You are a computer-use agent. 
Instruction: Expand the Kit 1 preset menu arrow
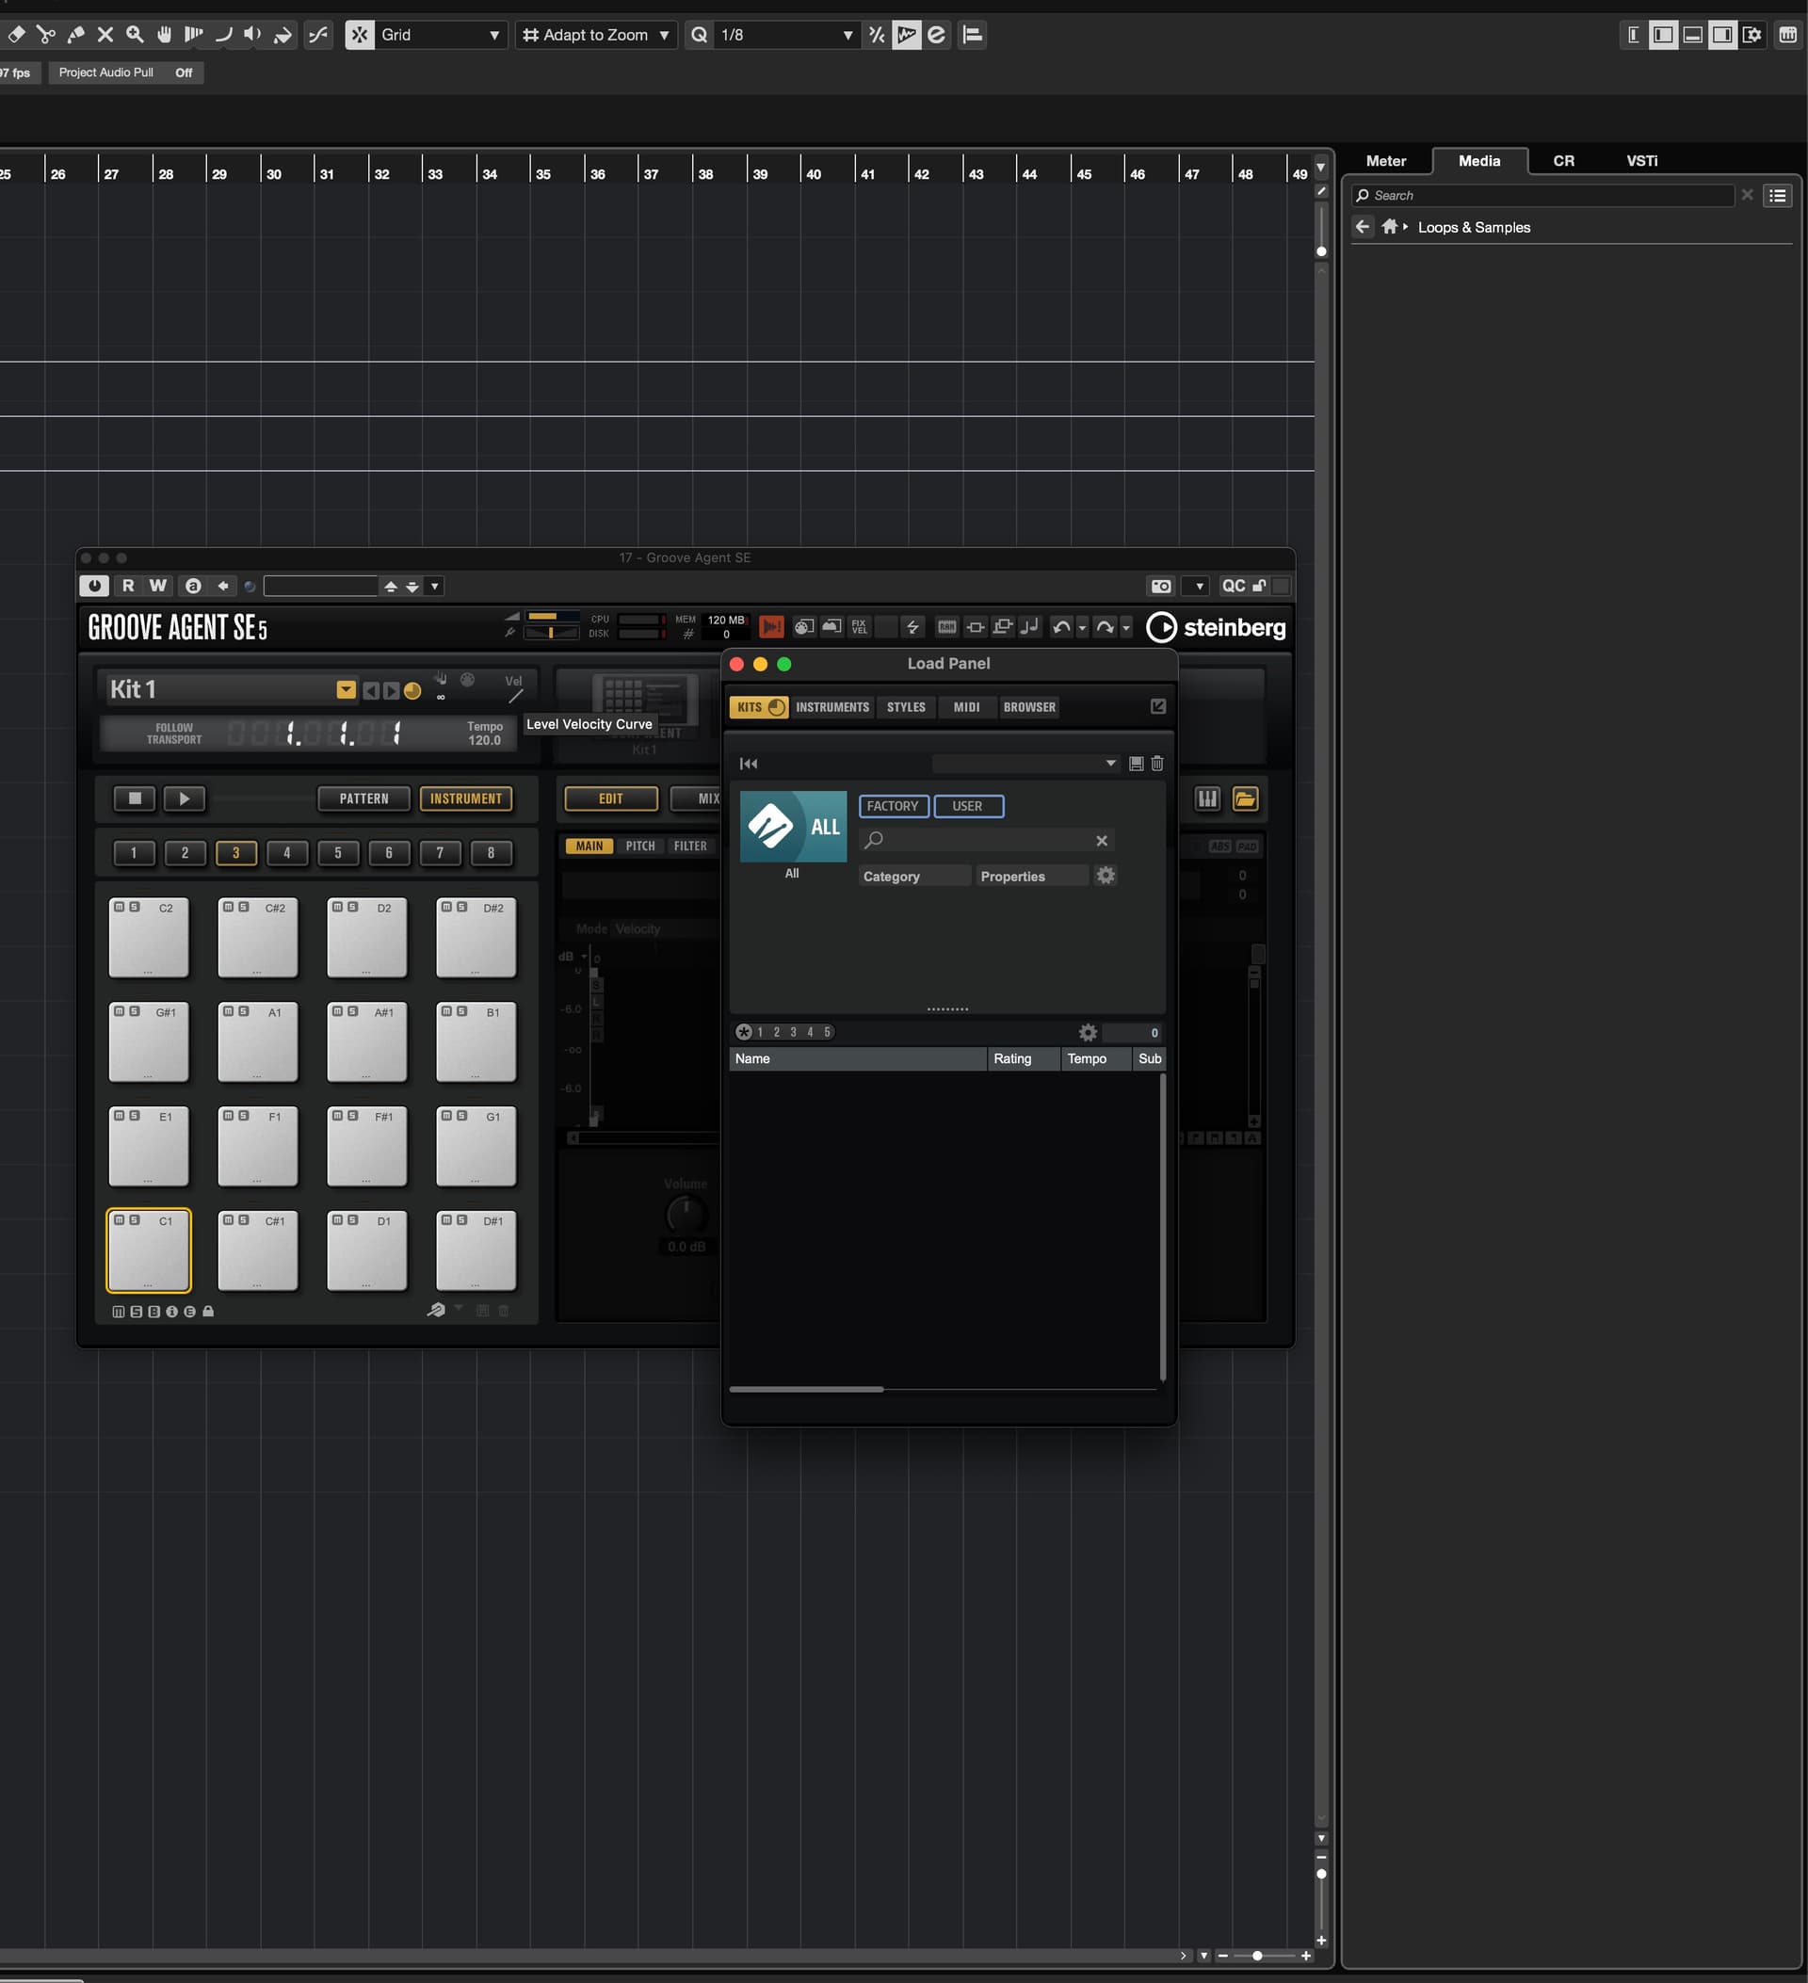point(346,689)
